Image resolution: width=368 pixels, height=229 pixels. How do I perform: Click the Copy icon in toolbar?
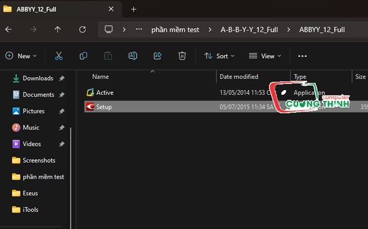click(83, 56)
